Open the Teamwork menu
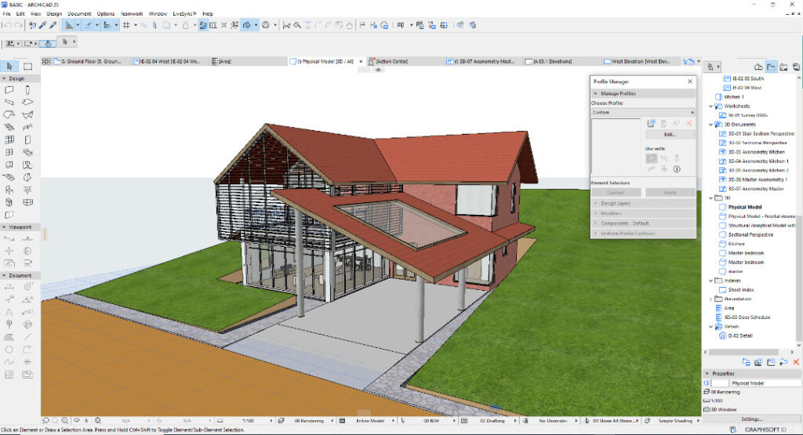The height and width of the screenshot is (435, 803). (x=132, y=13)
